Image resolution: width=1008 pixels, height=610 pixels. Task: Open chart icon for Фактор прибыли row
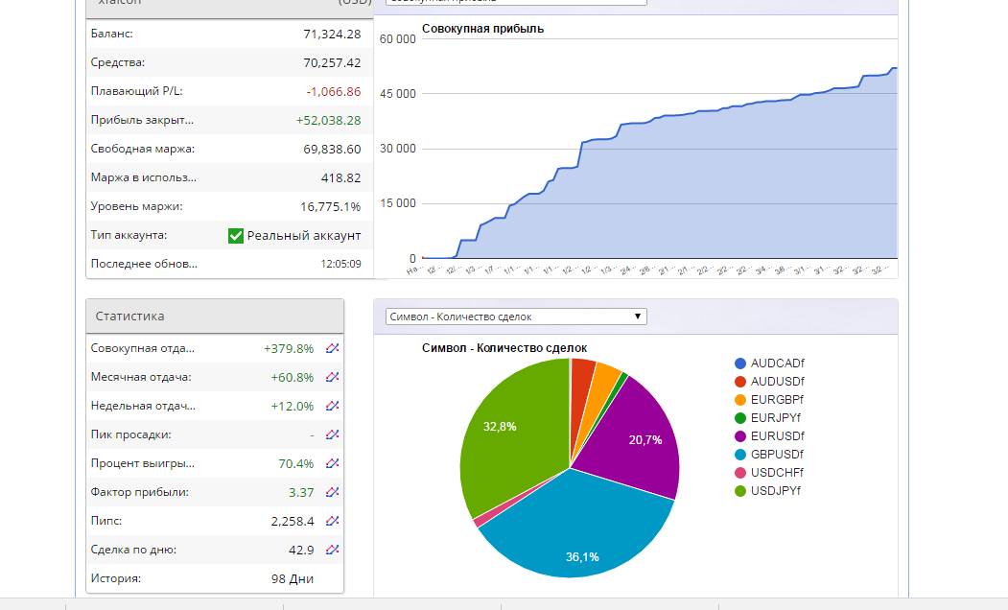click(x=332, y=492)
